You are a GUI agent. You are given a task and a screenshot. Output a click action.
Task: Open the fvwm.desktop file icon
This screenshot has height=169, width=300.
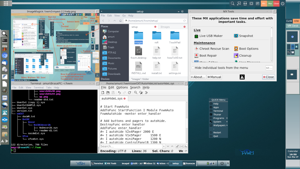[x=138, y=53]
